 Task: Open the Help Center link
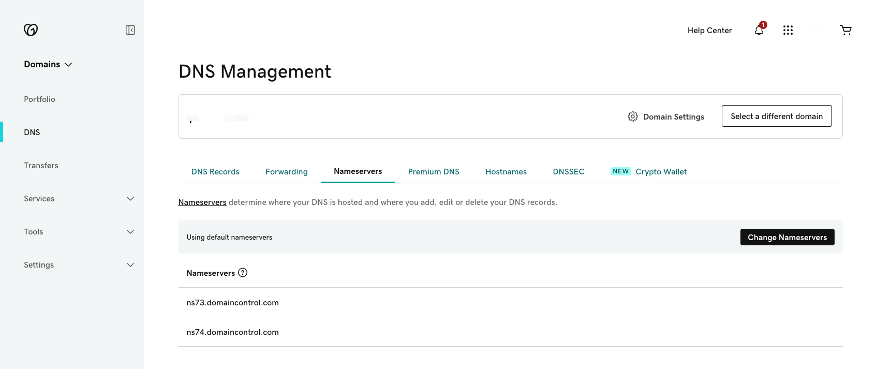709,31
